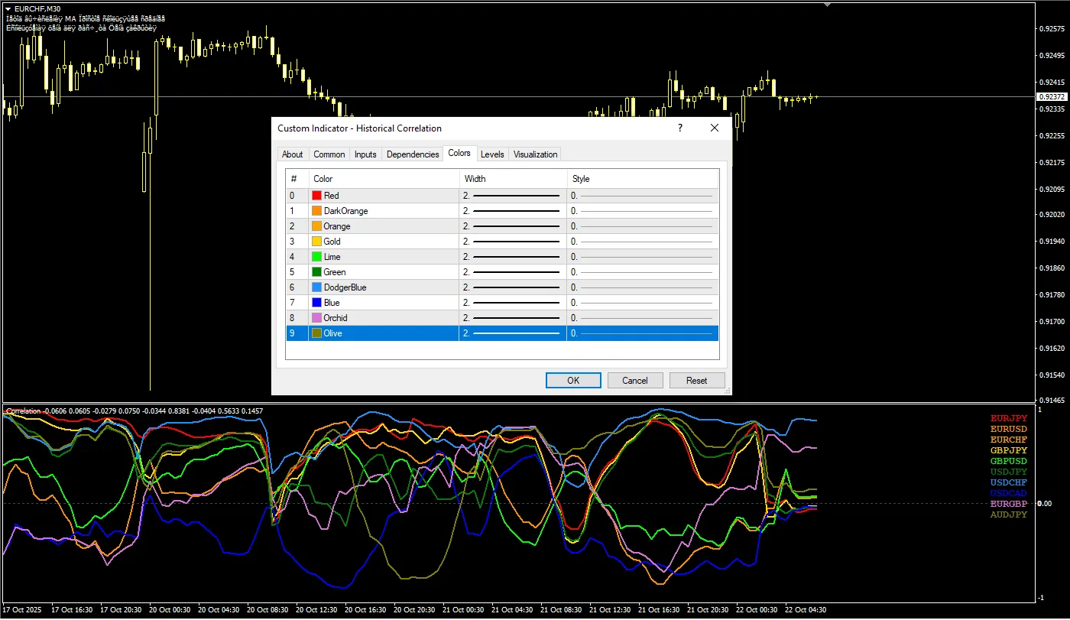Open the Width dropdown for Red line

click(512, 196)
